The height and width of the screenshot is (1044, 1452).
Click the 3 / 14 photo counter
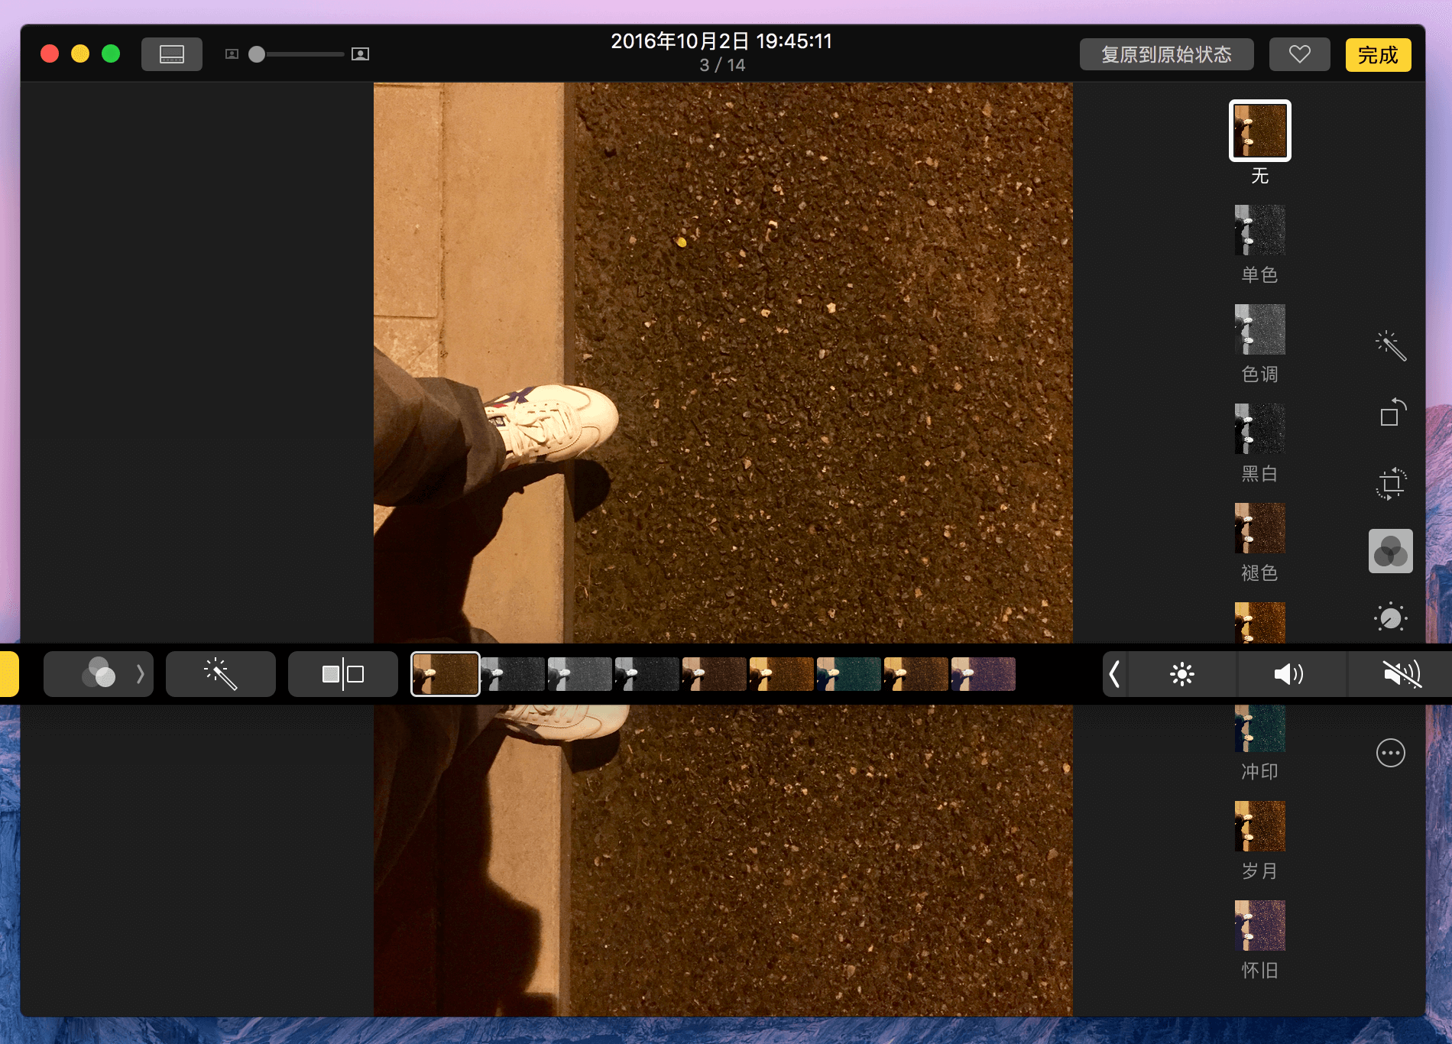click(x=722, y=65)
